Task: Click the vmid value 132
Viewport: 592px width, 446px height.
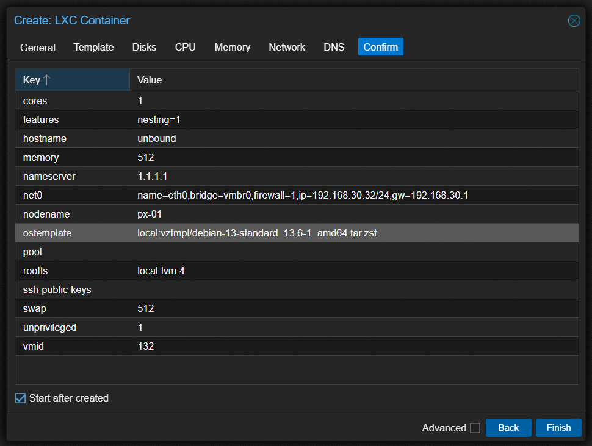Action: 145,346
